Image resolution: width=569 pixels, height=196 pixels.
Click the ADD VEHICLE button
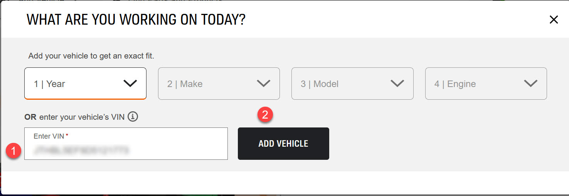tap(283, 144)
